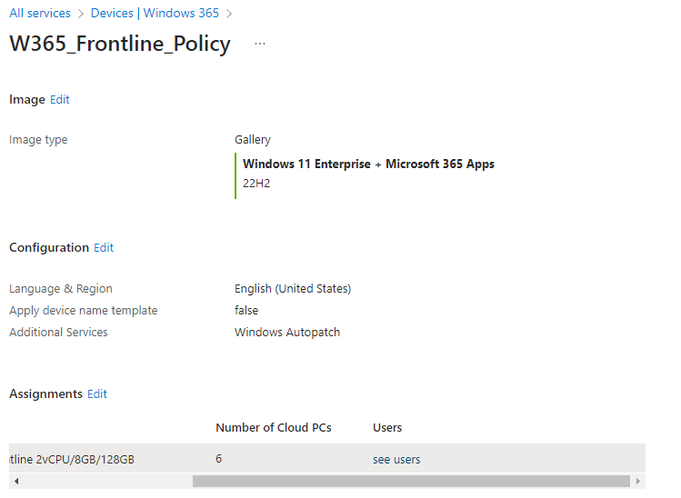The image size is (681, 498).
Task: Click the chevron after All services
Action: 80,14
